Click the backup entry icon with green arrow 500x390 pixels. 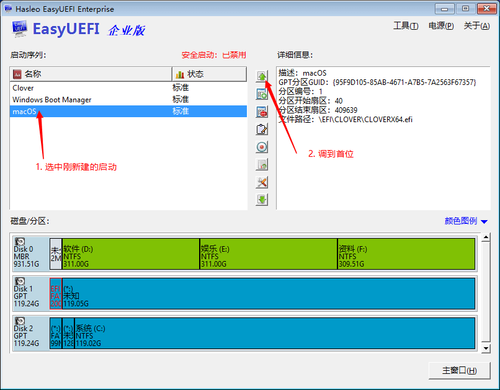click(262, 165)
